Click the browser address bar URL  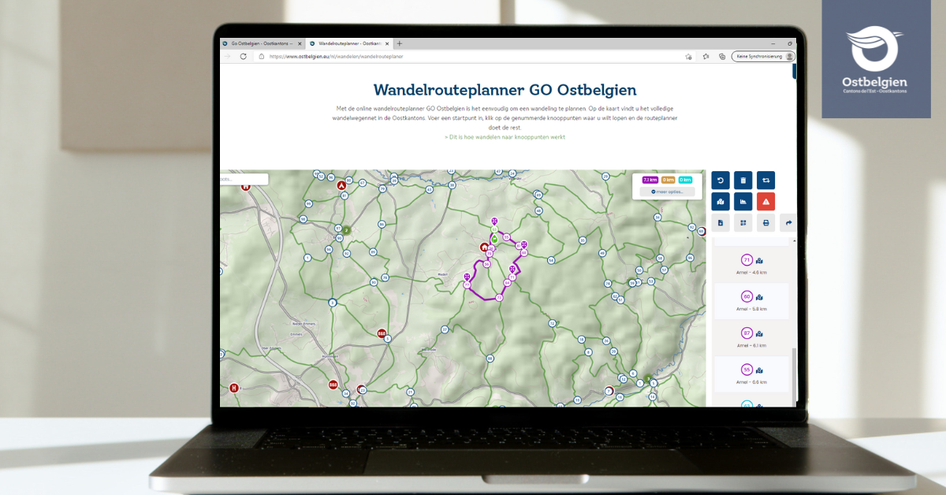coord(336,57)
